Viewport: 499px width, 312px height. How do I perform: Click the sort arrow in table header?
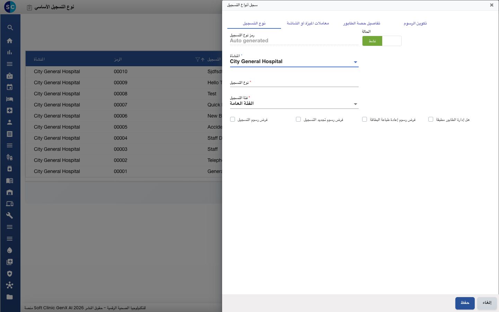point(203,59)
